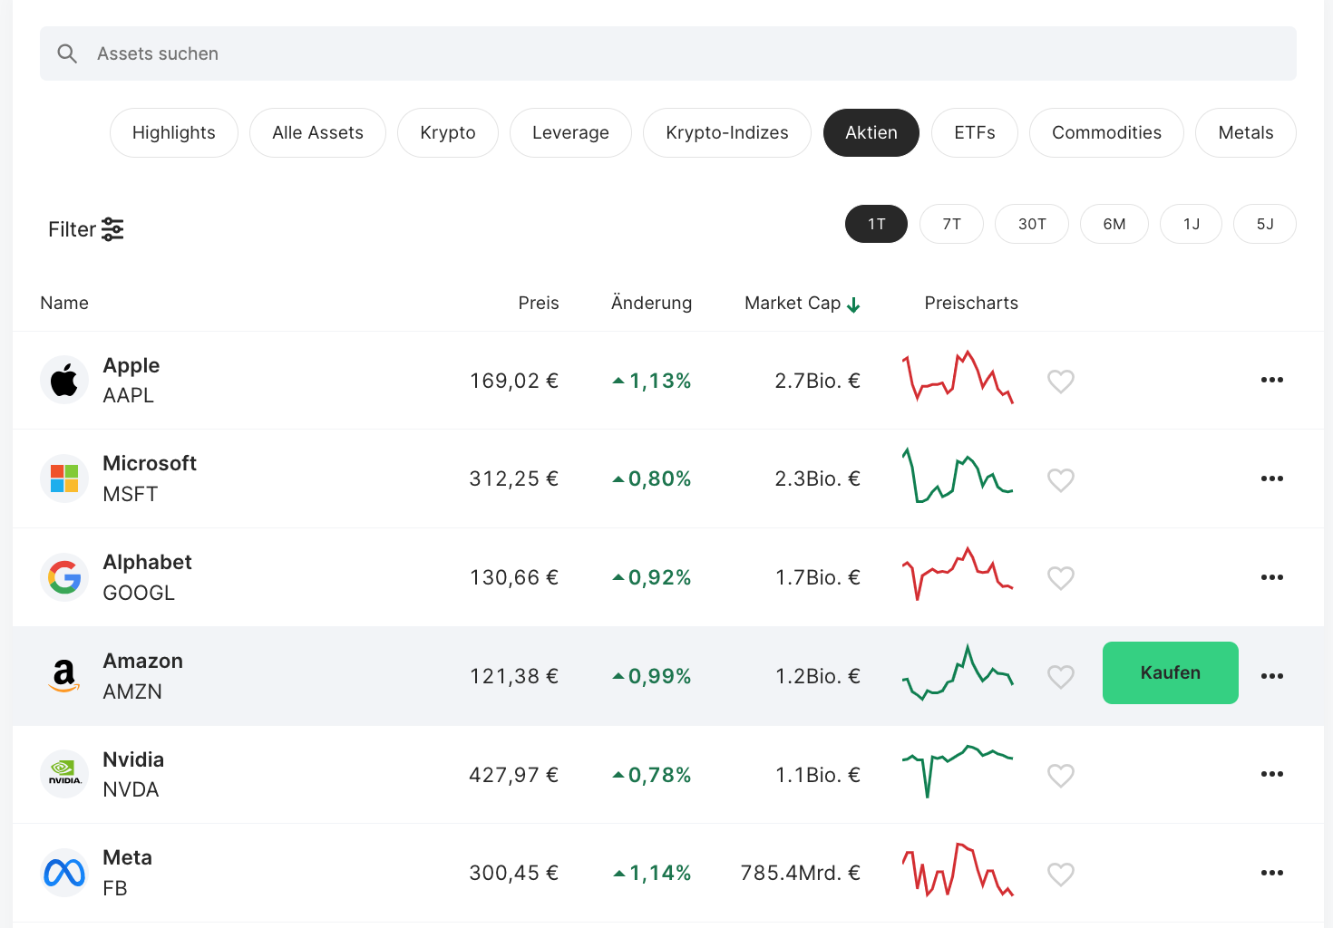Click the Amazon logo icon
The width and height of the screenshot is (1333, 928).
pyautogui.click(x=64, y=676)
